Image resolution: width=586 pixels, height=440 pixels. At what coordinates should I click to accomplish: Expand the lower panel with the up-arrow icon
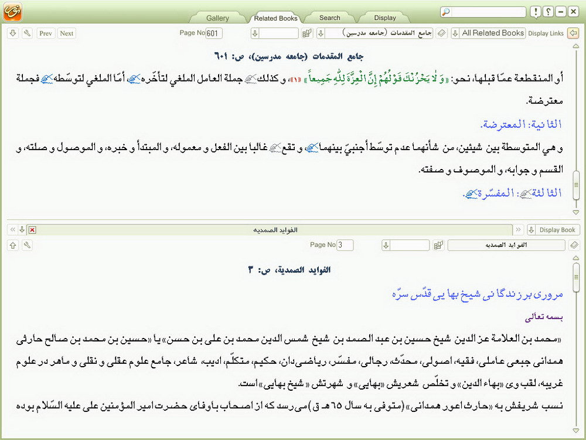pos(13,245)
